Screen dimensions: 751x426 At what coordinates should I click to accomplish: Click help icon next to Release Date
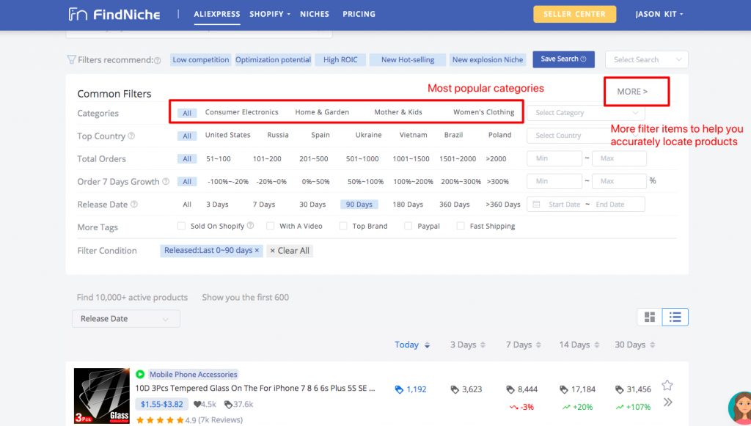[134, 205]
